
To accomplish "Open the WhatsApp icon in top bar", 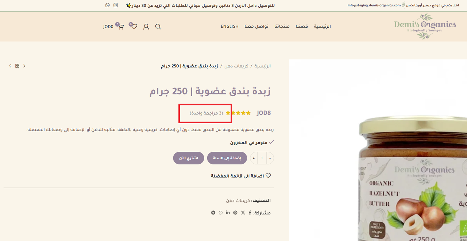I will (108, 5).
